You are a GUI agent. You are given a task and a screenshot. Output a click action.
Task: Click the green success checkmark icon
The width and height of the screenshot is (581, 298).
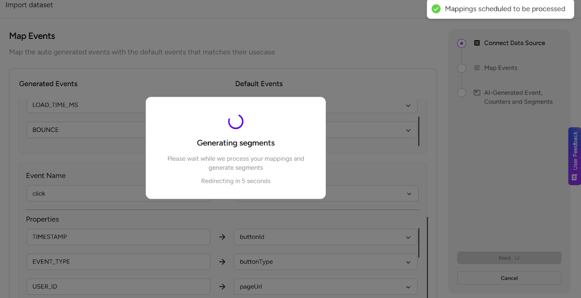(x=436, y=9)
